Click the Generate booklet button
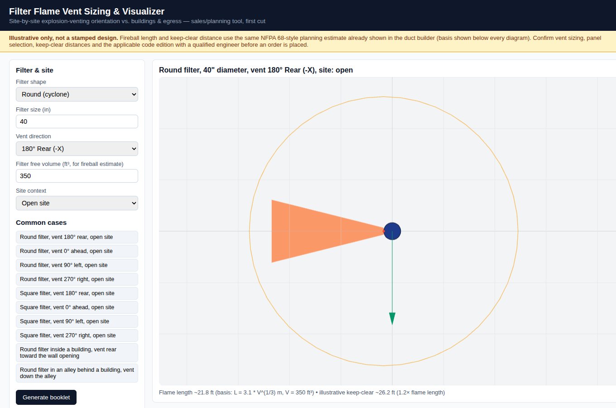 (46, 397)
